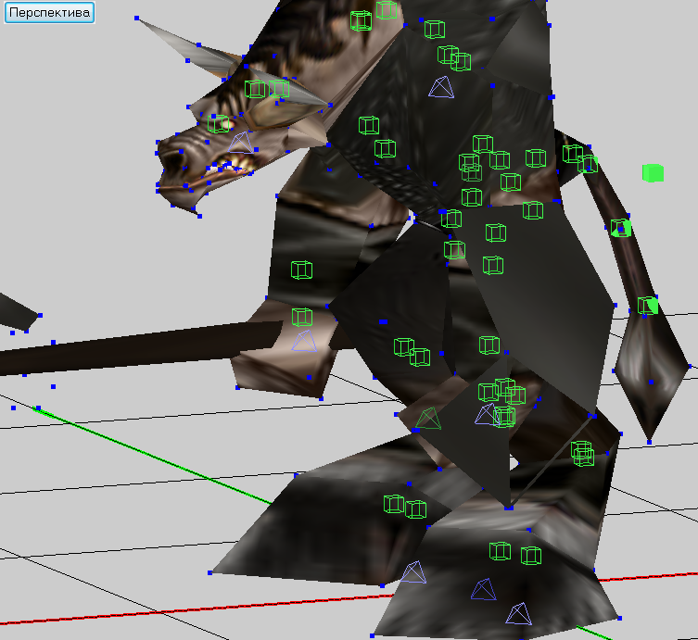This screenshot has width=698, height=640.
Task: Select the filled green node on the lower tail
Action: point(648,306)
